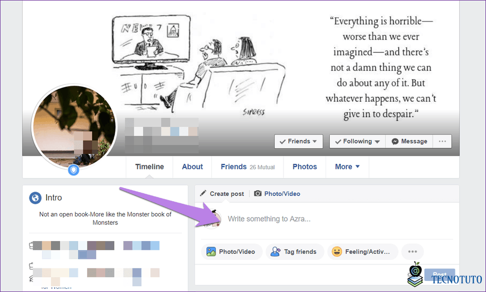Click the blue shield badge on profile picture

coord(74,170)
